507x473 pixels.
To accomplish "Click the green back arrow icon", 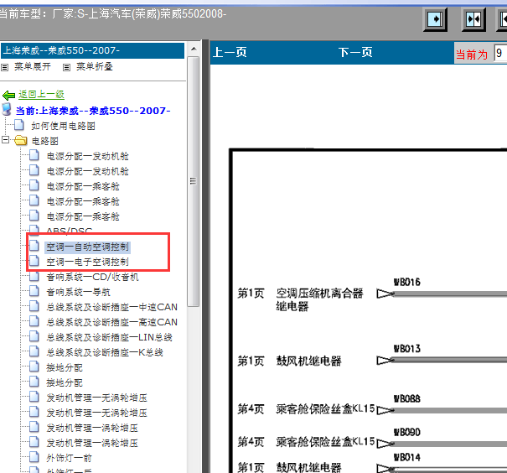I will 8,95.
